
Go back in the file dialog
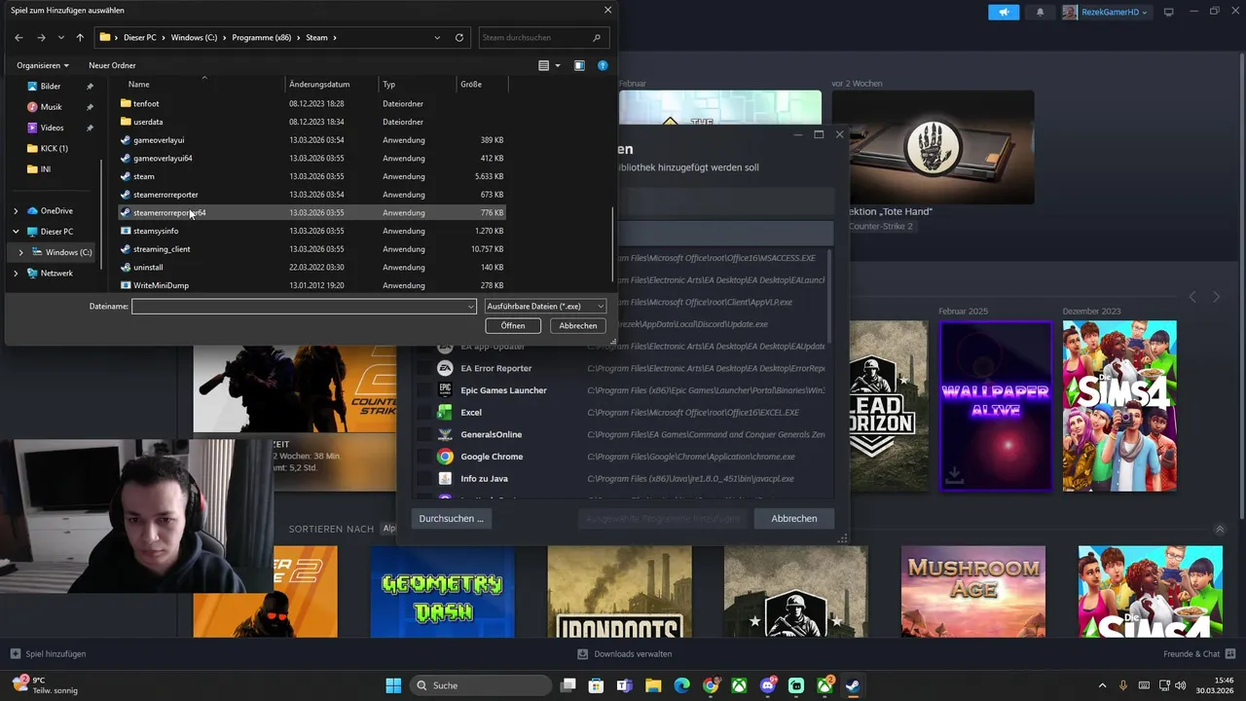tap(18, 38)
